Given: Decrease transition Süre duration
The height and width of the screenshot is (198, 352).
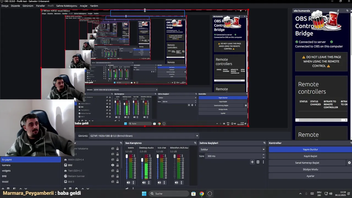Looking at the screenshot, I should tap(263, 158).
